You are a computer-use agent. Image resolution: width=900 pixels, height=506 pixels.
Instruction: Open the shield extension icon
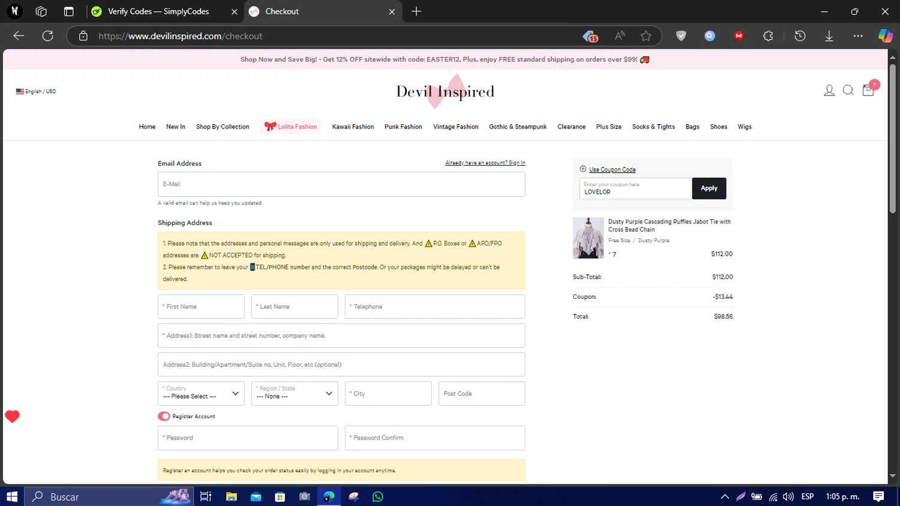click(x=681, y=36)
